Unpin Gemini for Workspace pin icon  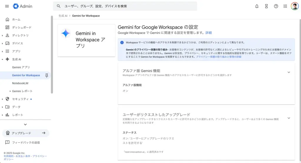coord(46,76)
